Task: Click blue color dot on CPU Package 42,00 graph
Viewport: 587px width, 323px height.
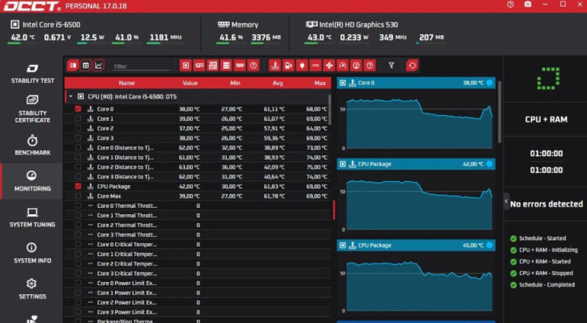Action: click(x=489, y=164)
